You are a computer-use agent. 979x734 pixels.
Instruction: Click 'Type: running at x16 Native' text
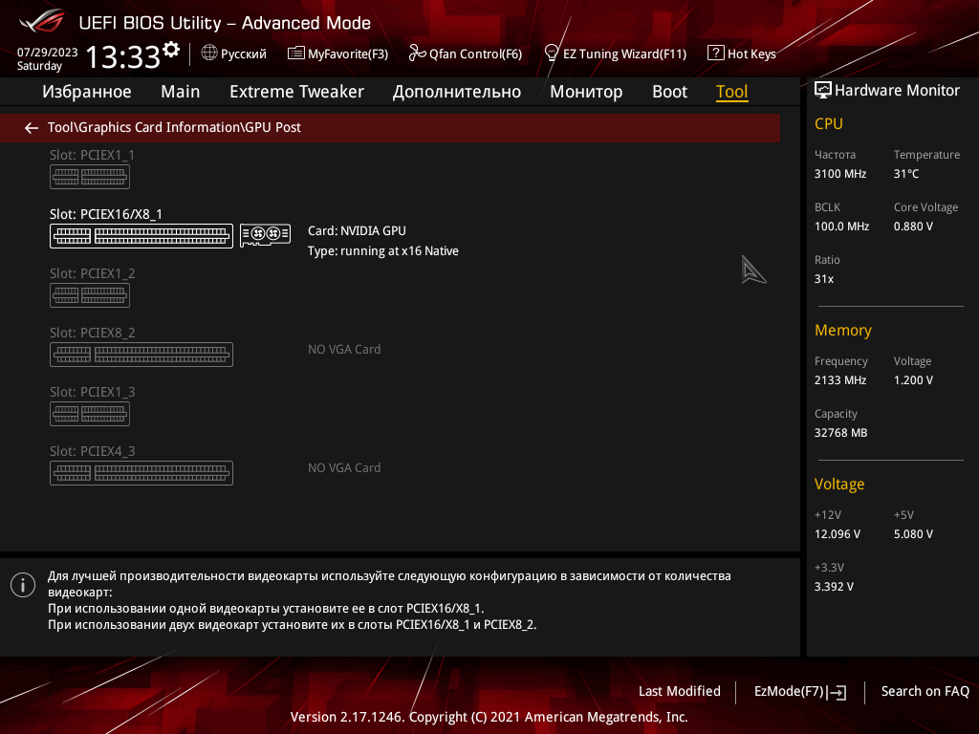pos(383,251)
